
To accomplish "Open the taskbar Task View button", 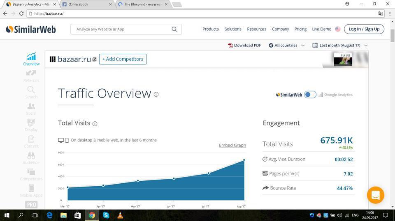I will click(x=35, y=215).
